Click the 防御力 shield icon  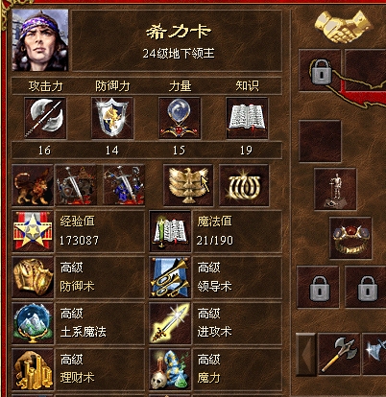(x=112, y=118)
